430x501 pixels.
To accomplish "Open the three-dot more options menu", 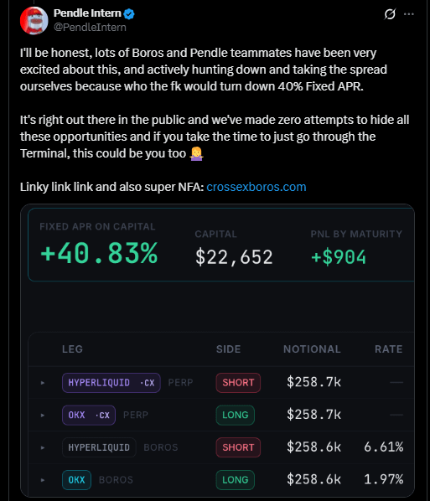I will pos(409,14).
